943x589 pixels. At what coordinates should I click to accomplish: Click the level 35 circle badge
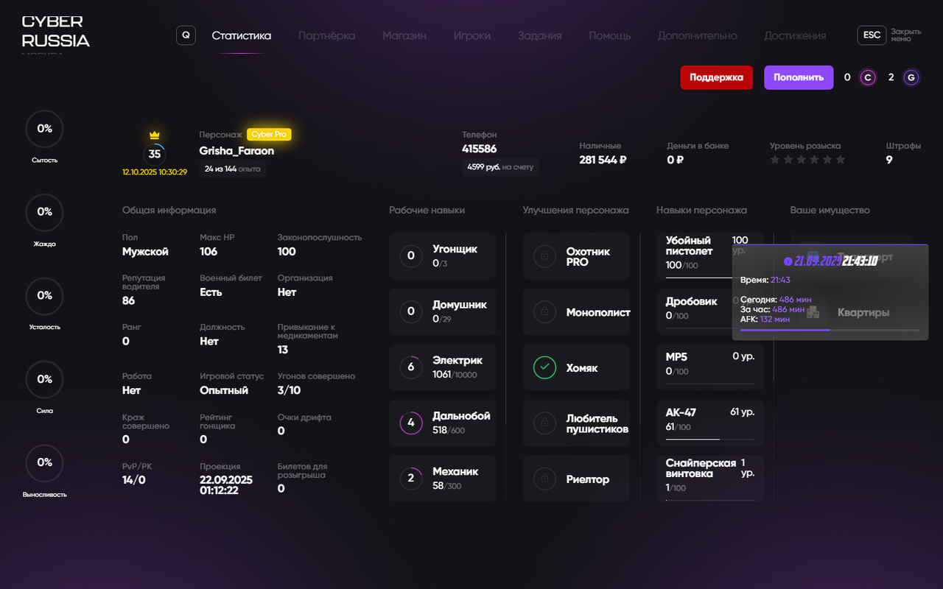tap(155, 155)
